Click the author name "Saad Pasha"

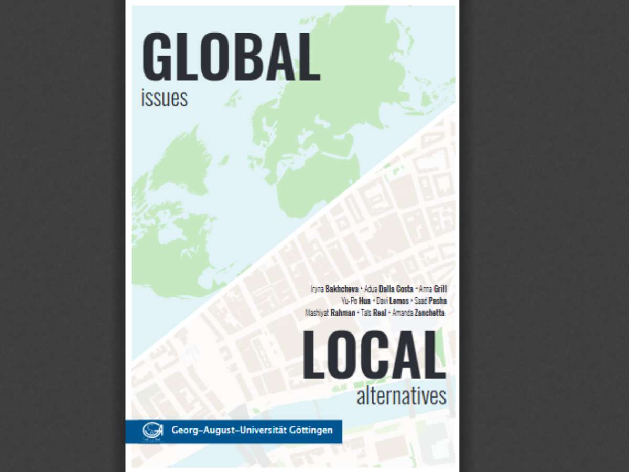pyautogui.click(x=430, y=301)
